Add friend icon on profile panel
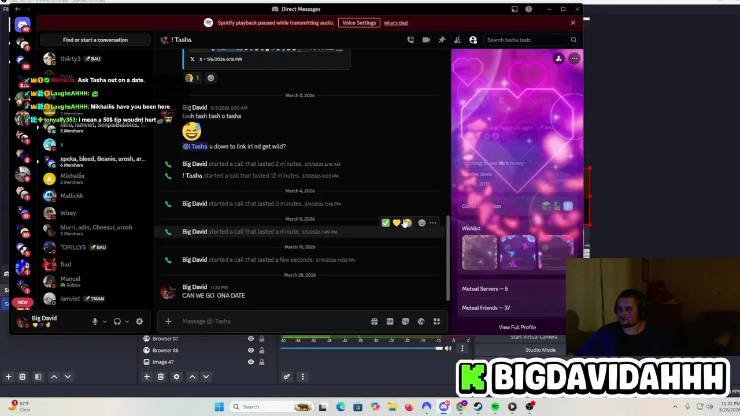The height and width of the screenshot is (416, 740). pyautogui.click(x=558, y=58)
